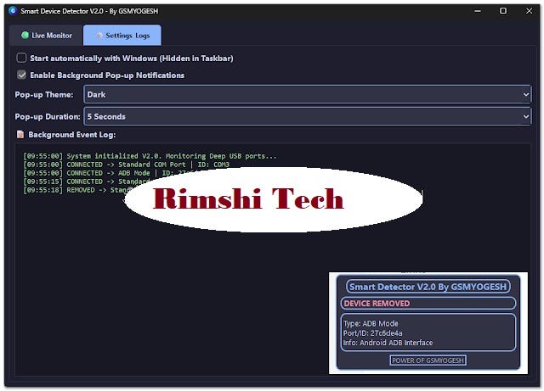Switch to the Live Monitor tab
The height and width of the screenshot is (391, 544).
click(47, 36)
